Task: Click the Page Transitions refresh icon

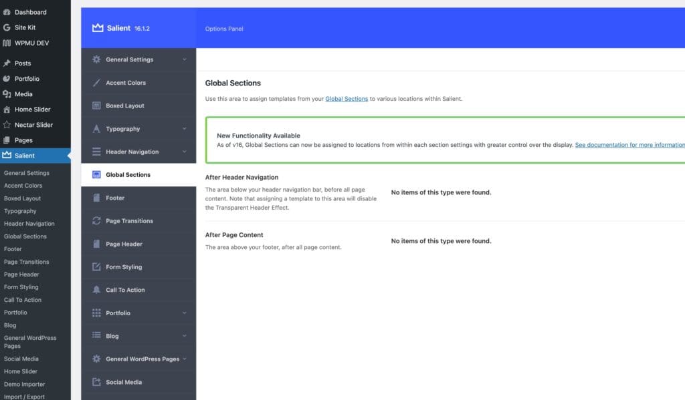Action: pyautogui.click(x=96, y=221)
